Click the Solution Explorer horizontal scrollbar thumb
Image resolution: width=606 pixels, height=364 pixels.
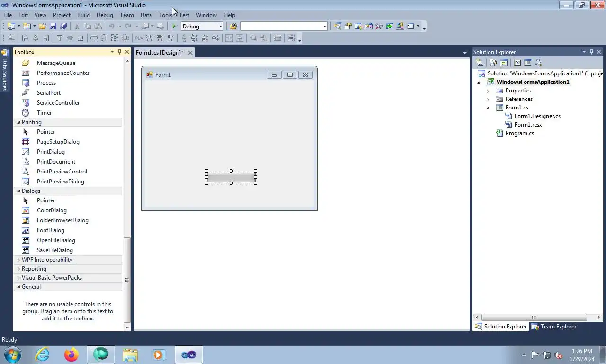point(534,317)
